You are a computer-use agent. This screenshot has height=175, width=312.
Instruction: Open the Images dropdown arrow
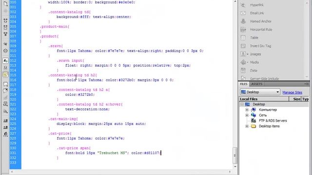coord(248,54)
